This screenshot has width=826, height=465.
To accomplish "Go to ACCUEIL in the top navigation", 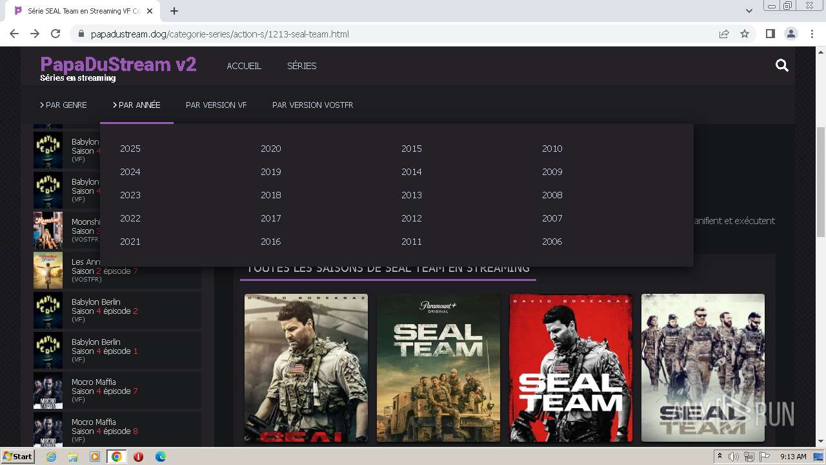I will click(x=244, y=66).
